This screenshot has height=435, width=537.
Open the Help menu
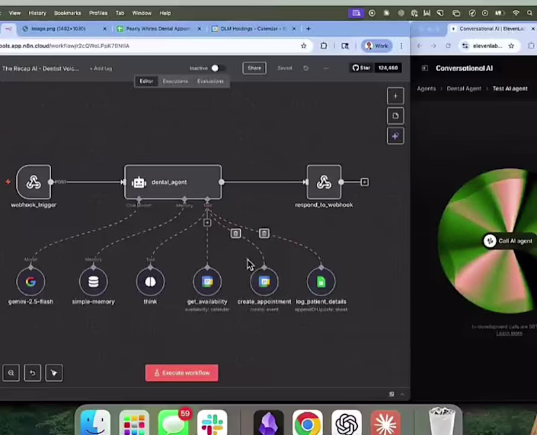tap(165, 13)
